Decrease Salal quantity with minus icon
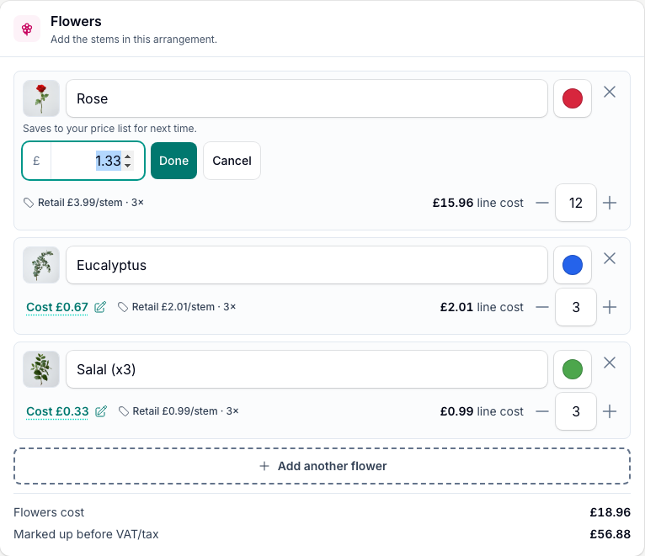Viewport: 645px width, 556px height. coord(542,411)
